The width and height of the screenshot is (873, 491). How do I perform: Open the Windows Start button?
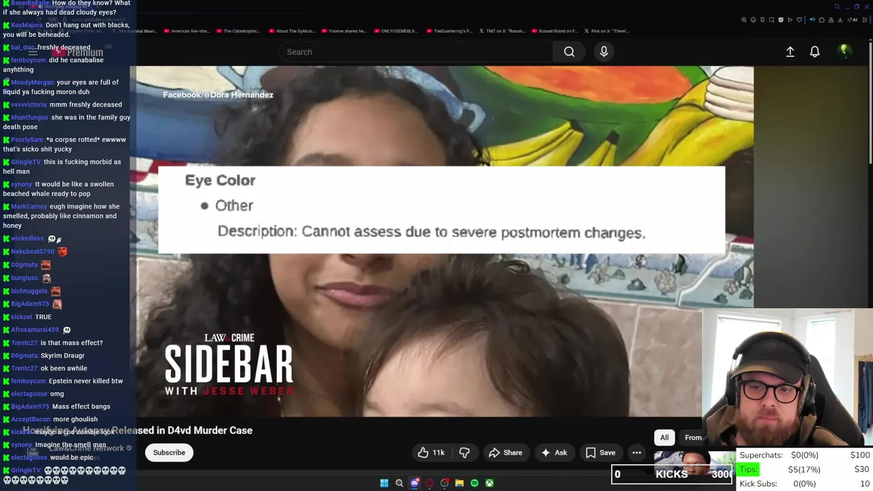(384, 483)
